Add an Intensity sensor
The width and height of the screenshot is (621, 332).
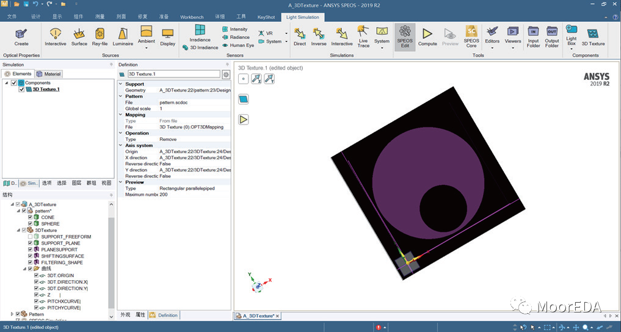tap(235, 29)
